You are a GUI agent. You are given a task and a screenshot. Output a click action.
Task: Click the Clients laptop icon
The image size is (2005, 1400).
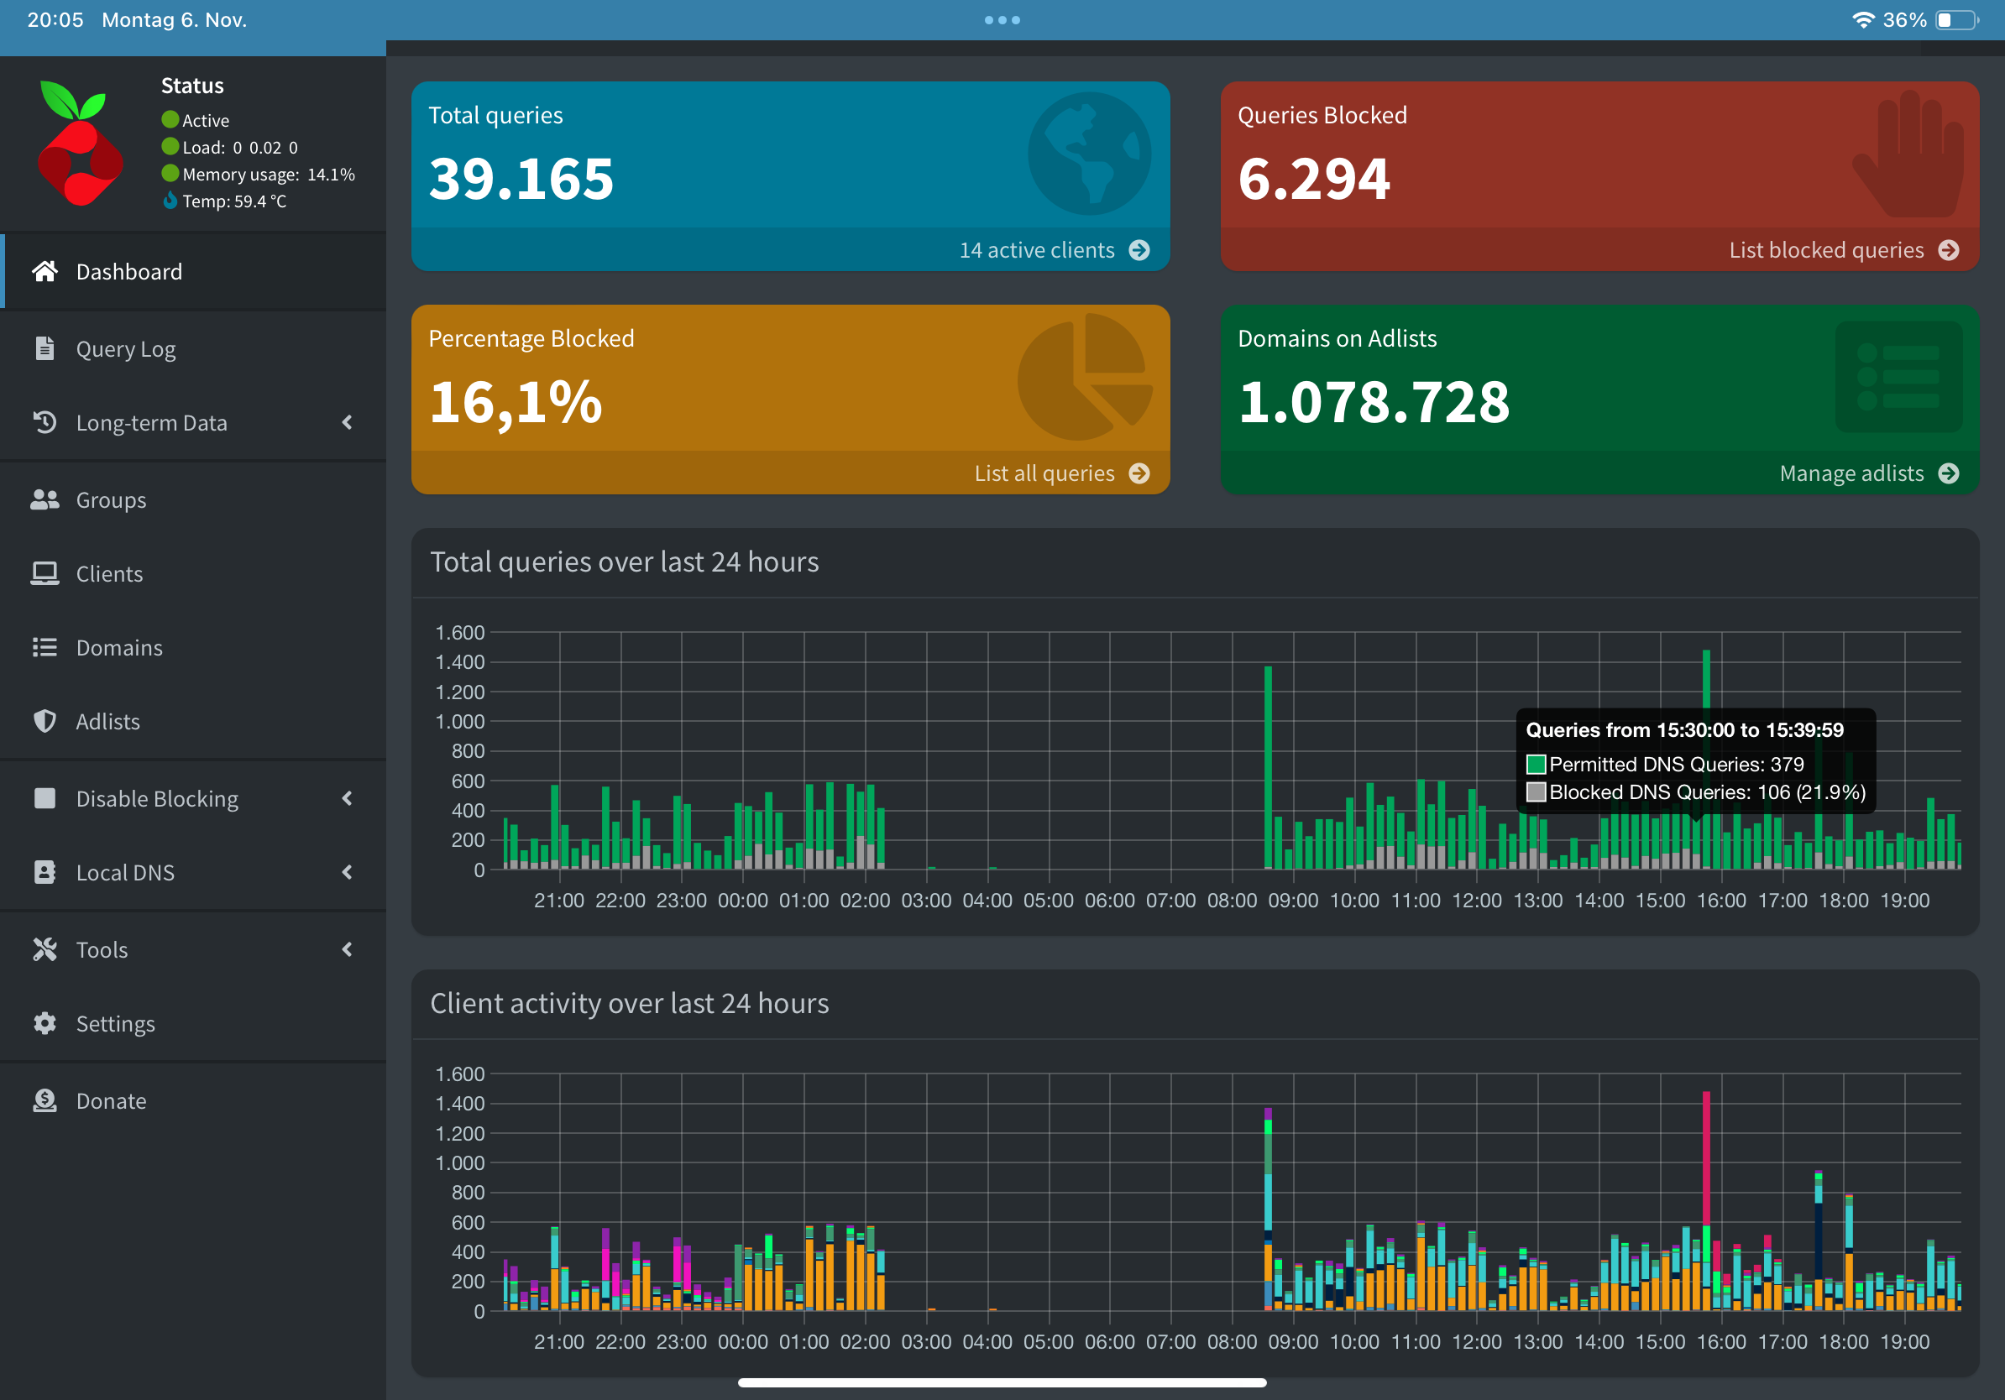(44, 573)
